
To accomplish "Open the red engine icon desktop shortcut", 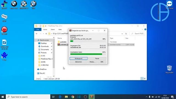I will point(4,31).
